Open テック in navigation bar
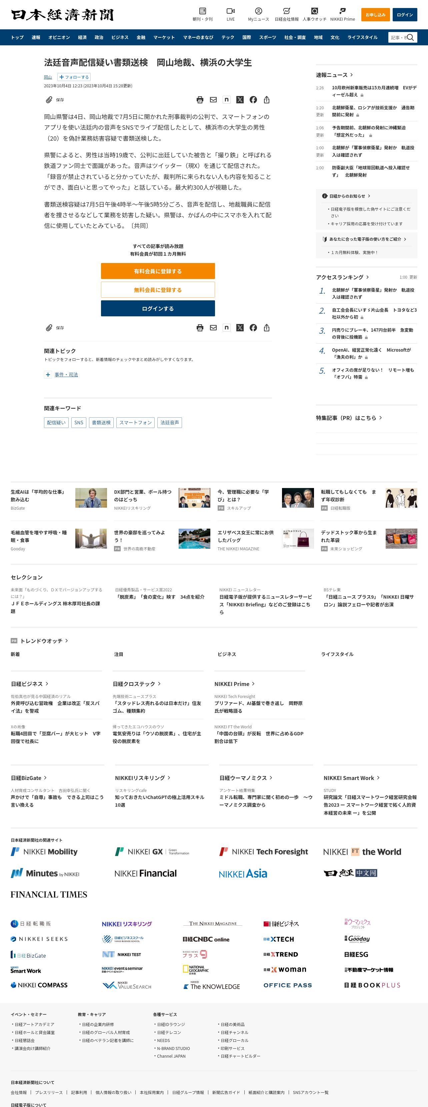Image resolution: width=428 pixels, height=1107 pixels. (228, 37)
